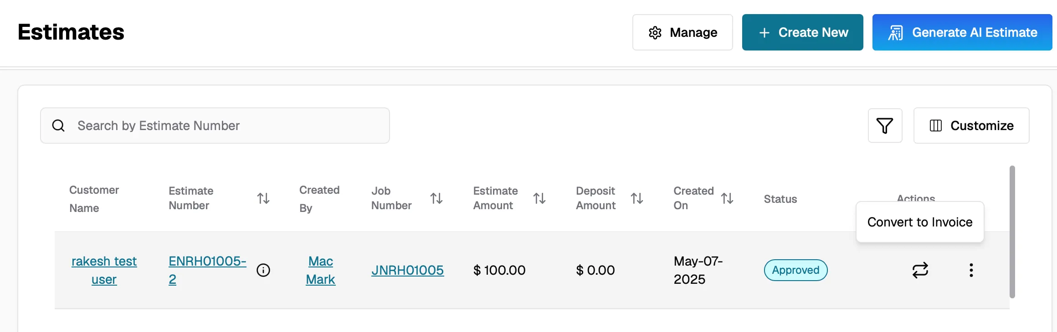Open the filter funnel icon
1057x332 pixels.
point(885,126)
